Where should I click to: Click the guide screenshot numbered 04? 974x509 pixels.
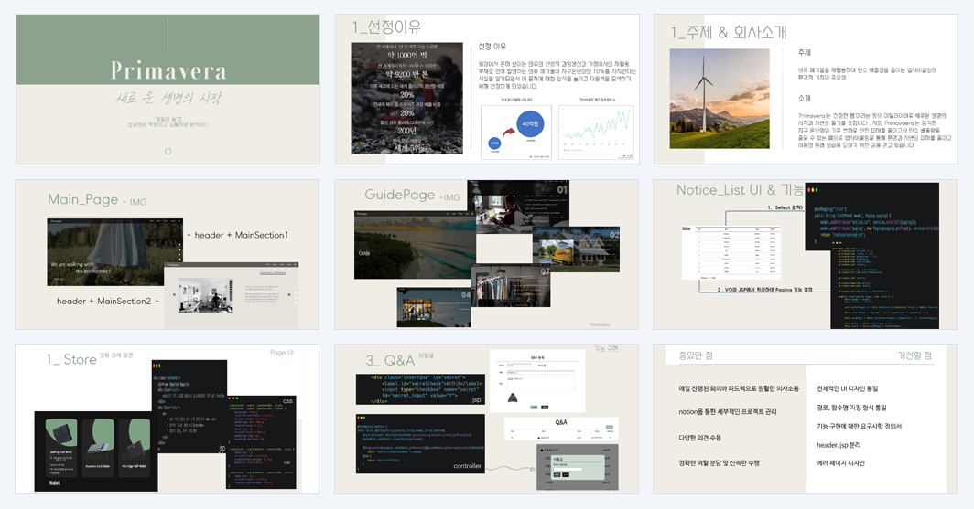434,308
